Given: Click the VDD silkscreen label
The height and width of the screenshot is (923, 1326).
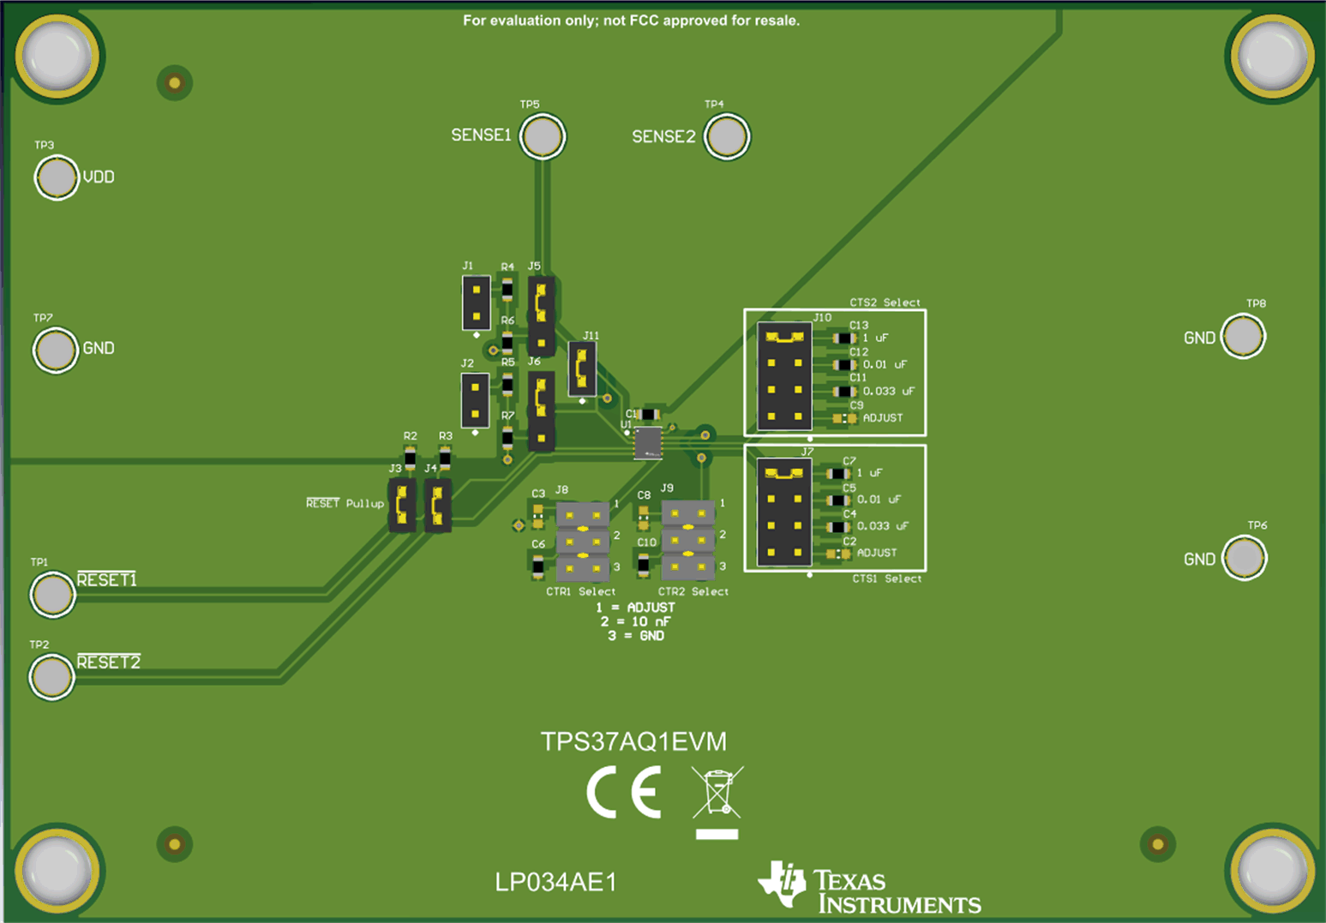Looking at the screenshot, I should 99,177.
